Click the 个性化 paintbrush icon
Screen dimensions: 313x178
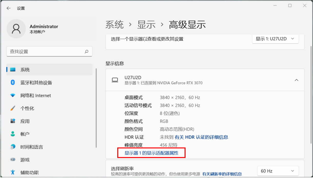coord(13,108)
